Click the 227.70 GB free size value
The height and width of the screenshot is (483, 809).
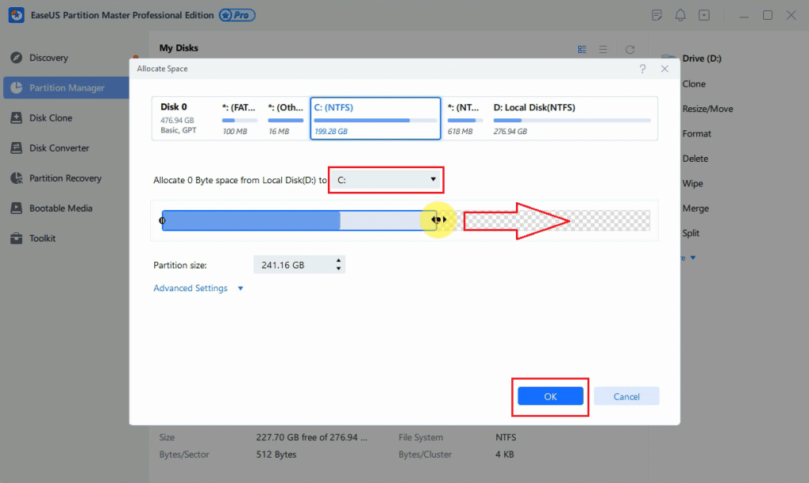click(311, 437)
